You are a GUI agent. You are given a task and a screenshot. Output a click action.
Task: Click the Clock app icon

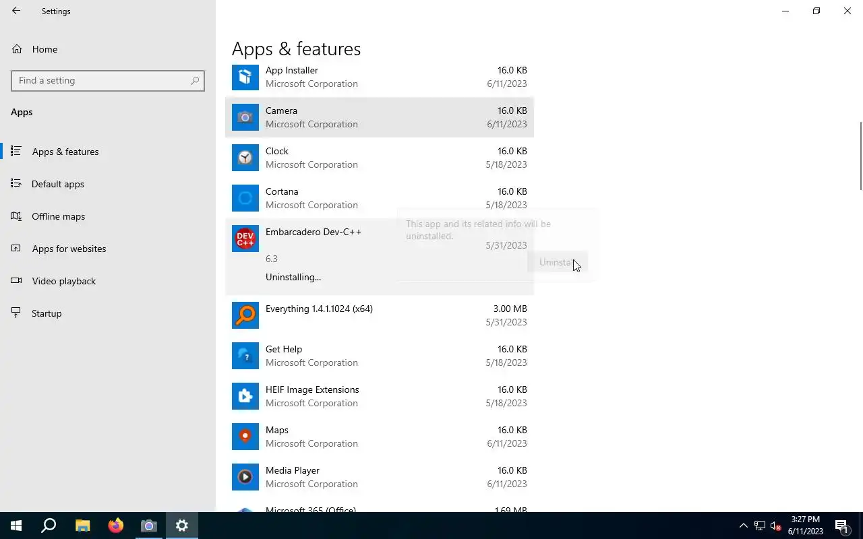coord(245,158)
